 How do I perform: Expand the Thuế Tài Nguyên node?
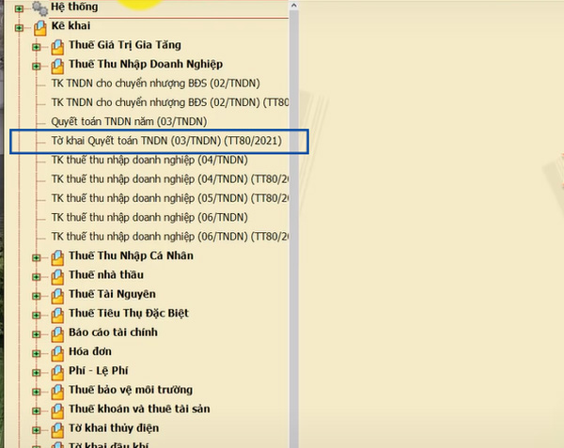(x=37, y=295)
